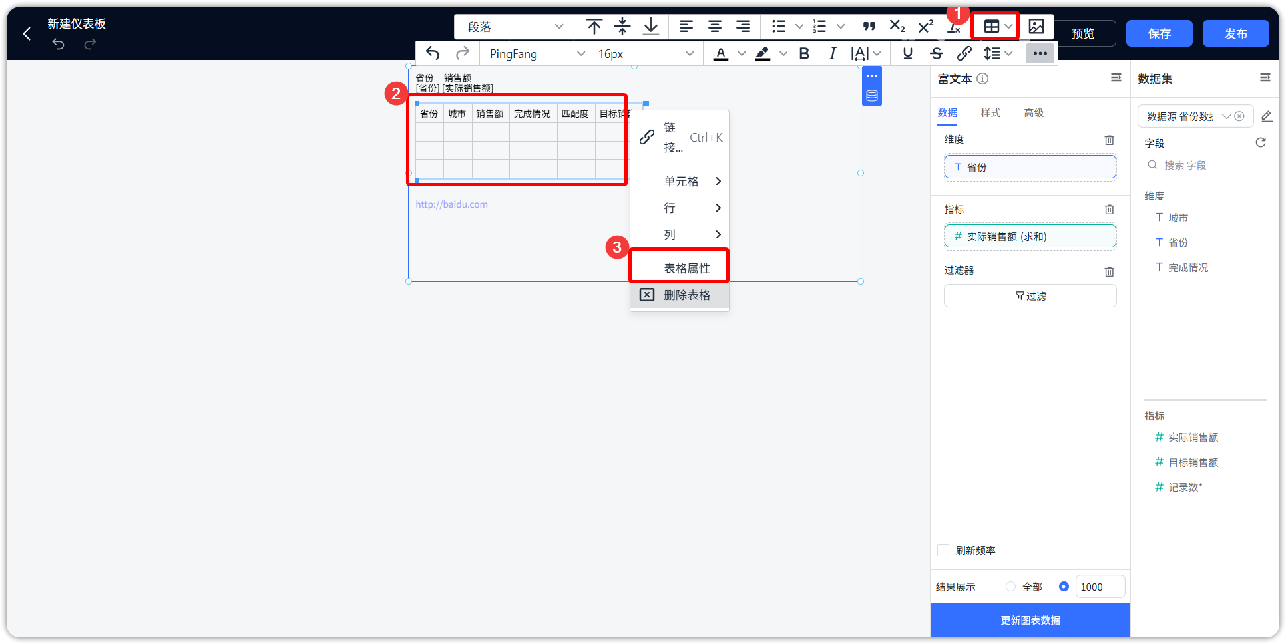This screenshot has height=644, width=1286.
Task: Click the insert image icon
Action: tap(1036, 27)
